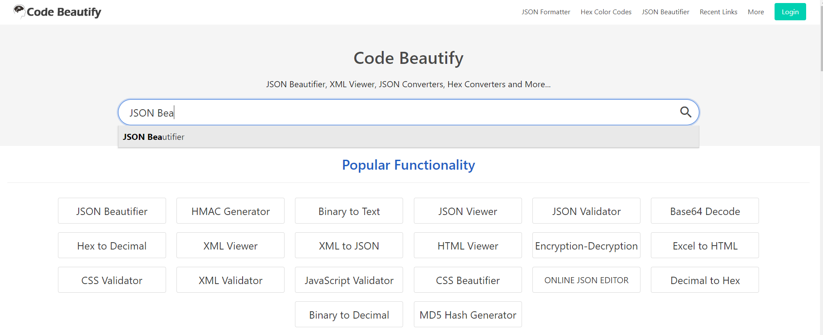Open the ONLINE JSON EDITOR
The width and height of the screenshot is (823, 335).
[x=586, y=280]
